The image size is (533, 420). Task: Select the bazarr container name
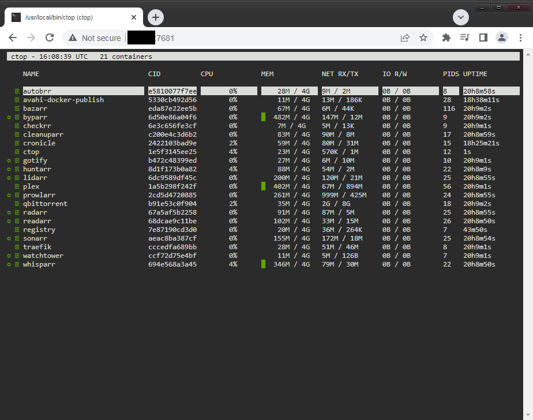[35, 108]
